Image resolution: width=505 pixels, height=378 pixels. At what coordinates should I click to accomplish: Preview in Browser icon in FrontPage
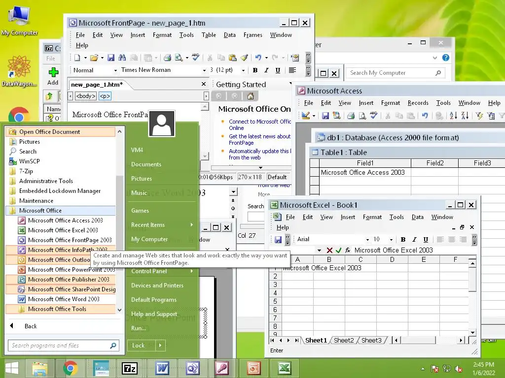tap(179, 58)
